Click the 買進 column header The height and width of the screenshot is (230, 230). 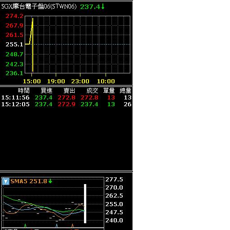[47, 90]
